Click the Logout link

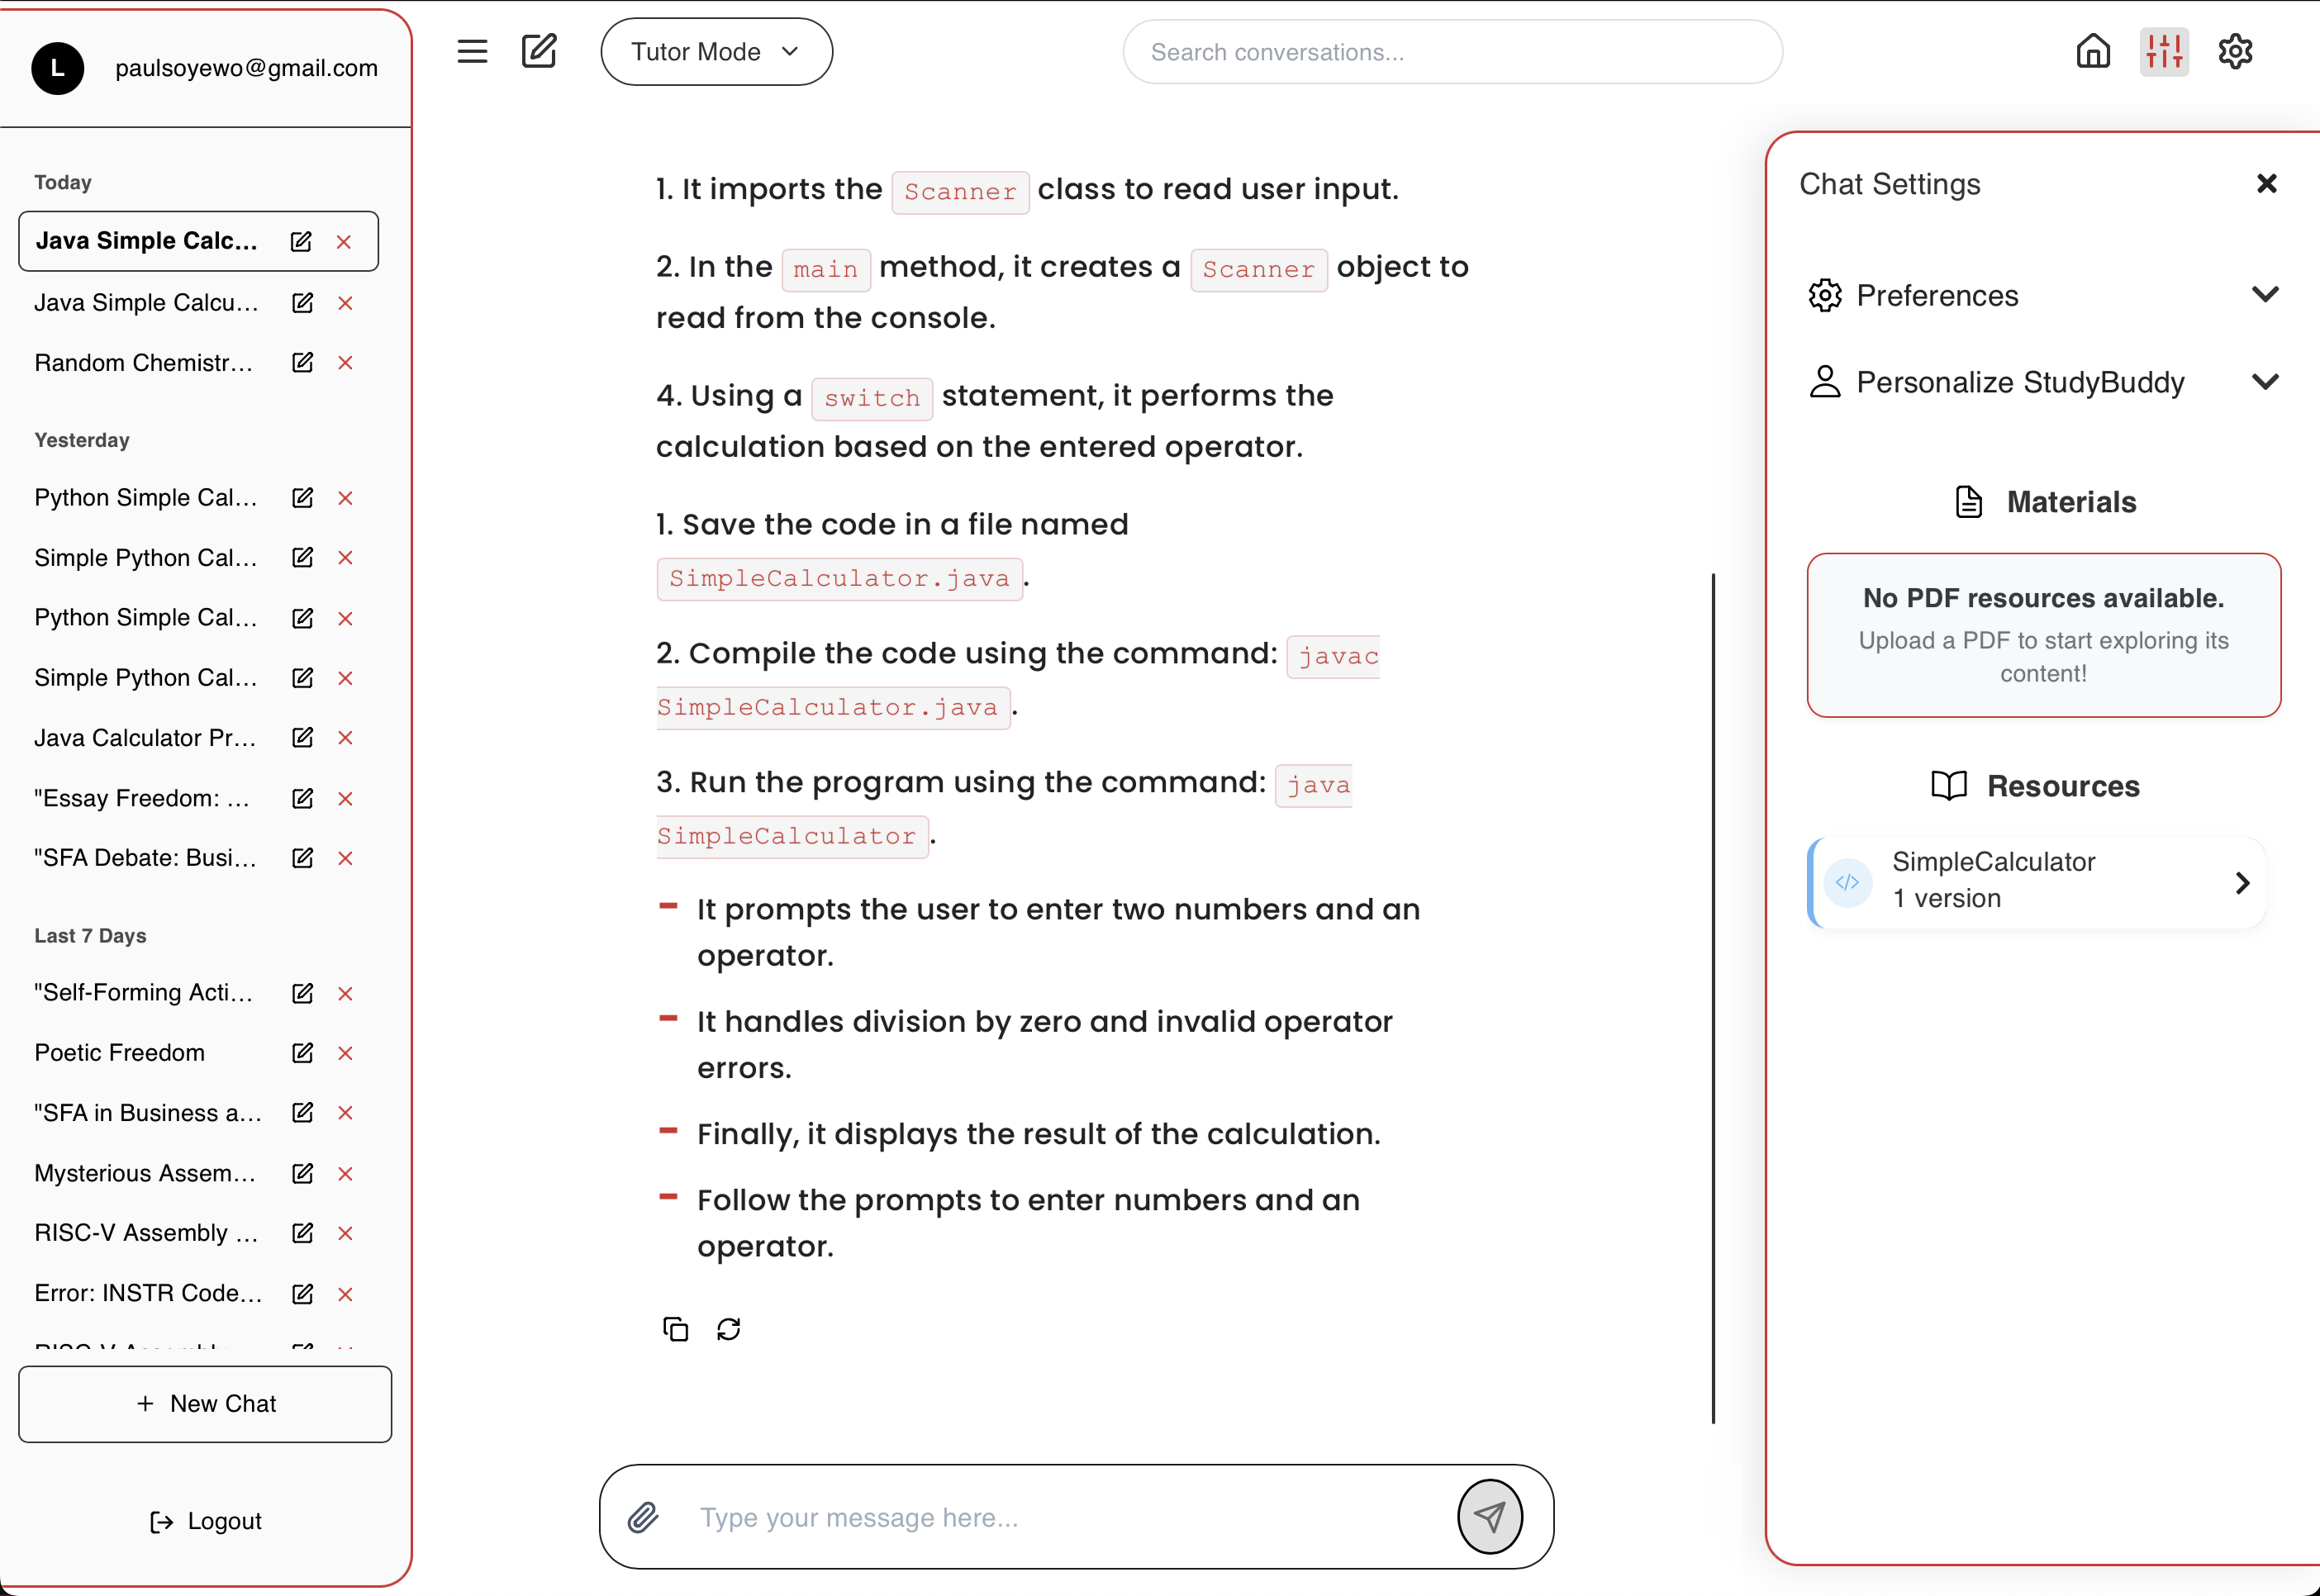click(205, 1521)
